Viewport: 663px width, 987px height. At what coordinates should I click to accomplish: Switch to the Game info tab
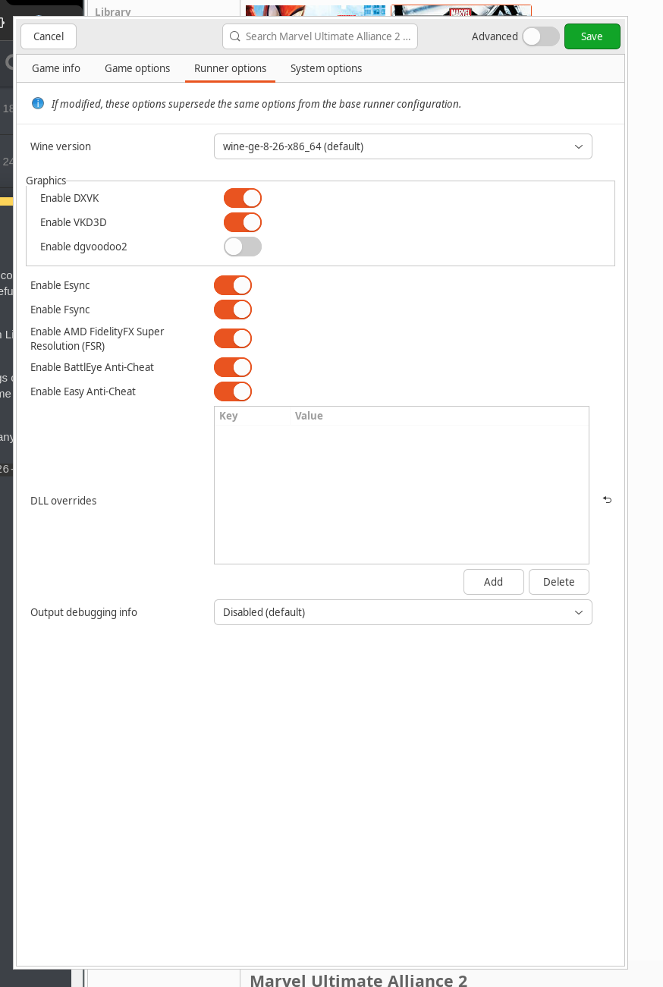pyautogui.click(x=56, y=68)
